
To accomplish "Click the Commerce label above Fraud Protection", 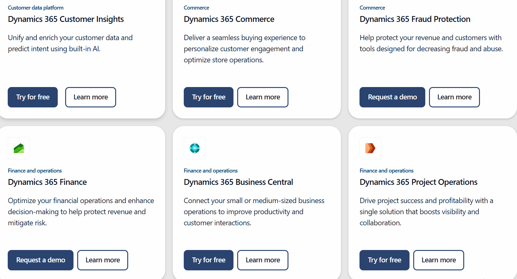I will [372, 8].
